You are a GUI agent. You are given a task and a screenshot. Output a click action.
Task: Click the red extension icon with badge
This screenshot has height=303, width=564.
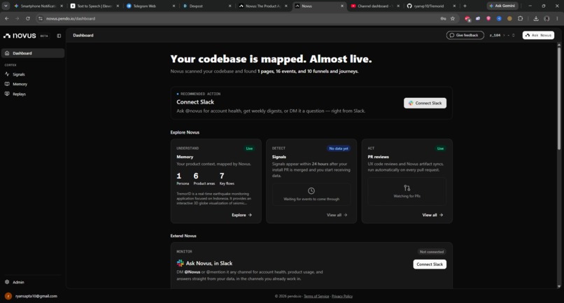pyautogui.click(x=467, y=19)
